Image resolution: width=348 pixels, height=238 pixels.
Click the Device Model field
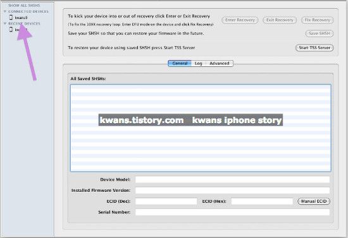pyautogui.click(x=233, y=179)
